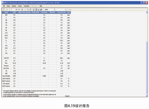Go to the previous report page
Image resolution: width=149 pixels, height=109 pixels.
pos(9,9)
